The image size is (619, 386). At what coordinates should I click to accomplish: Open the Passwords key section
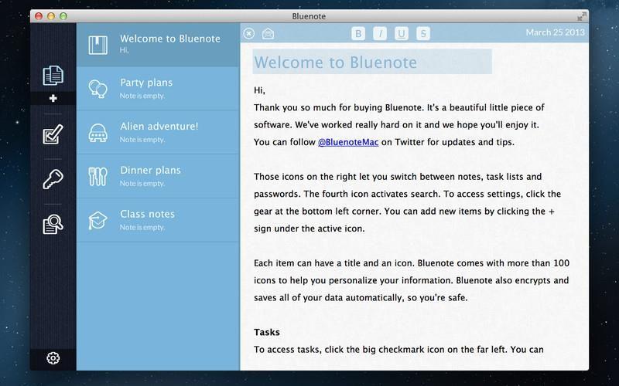53,179
